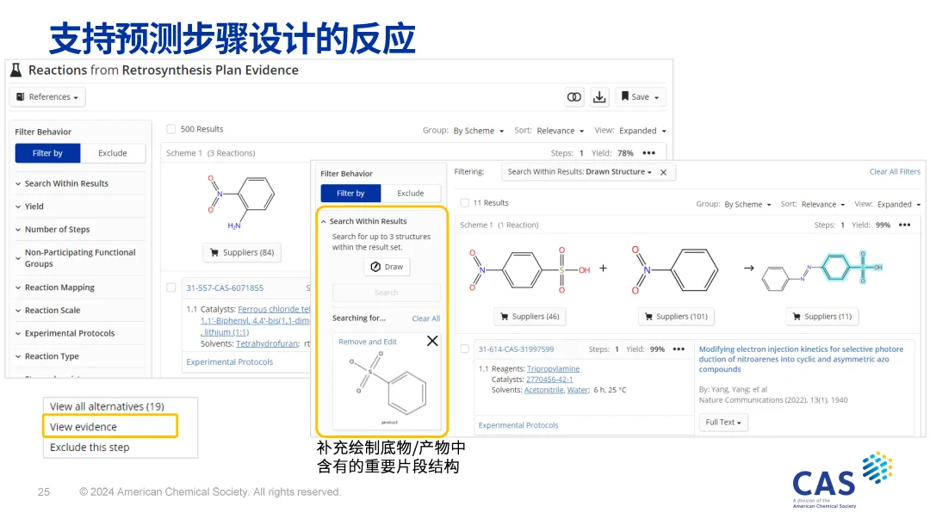Click Clear All Filters link
The width and height of the screenshot is (930, 525).
[895, 172]
